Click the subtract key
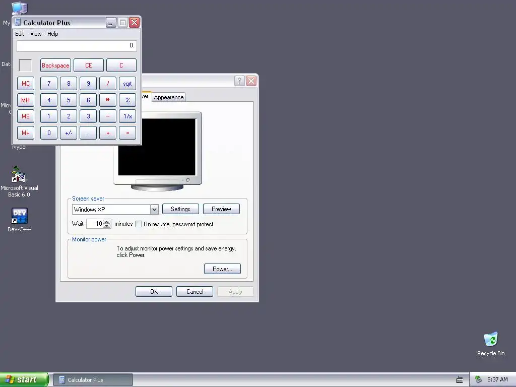This screenshot has height=387, width=516. [x=108, y=116]
